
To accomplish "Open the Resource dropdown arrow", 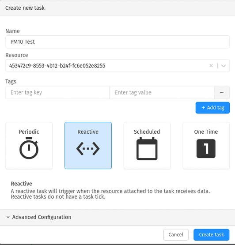I will coord(224,66).
